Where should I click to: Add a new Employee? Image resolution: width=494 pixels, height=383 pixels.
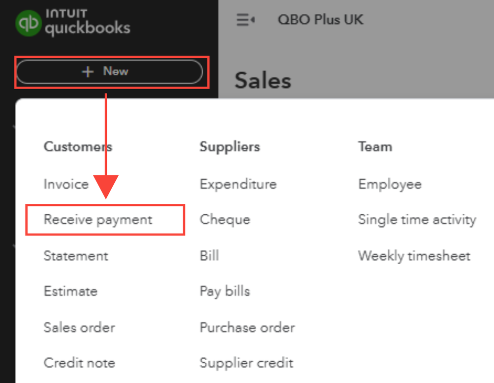390,184
